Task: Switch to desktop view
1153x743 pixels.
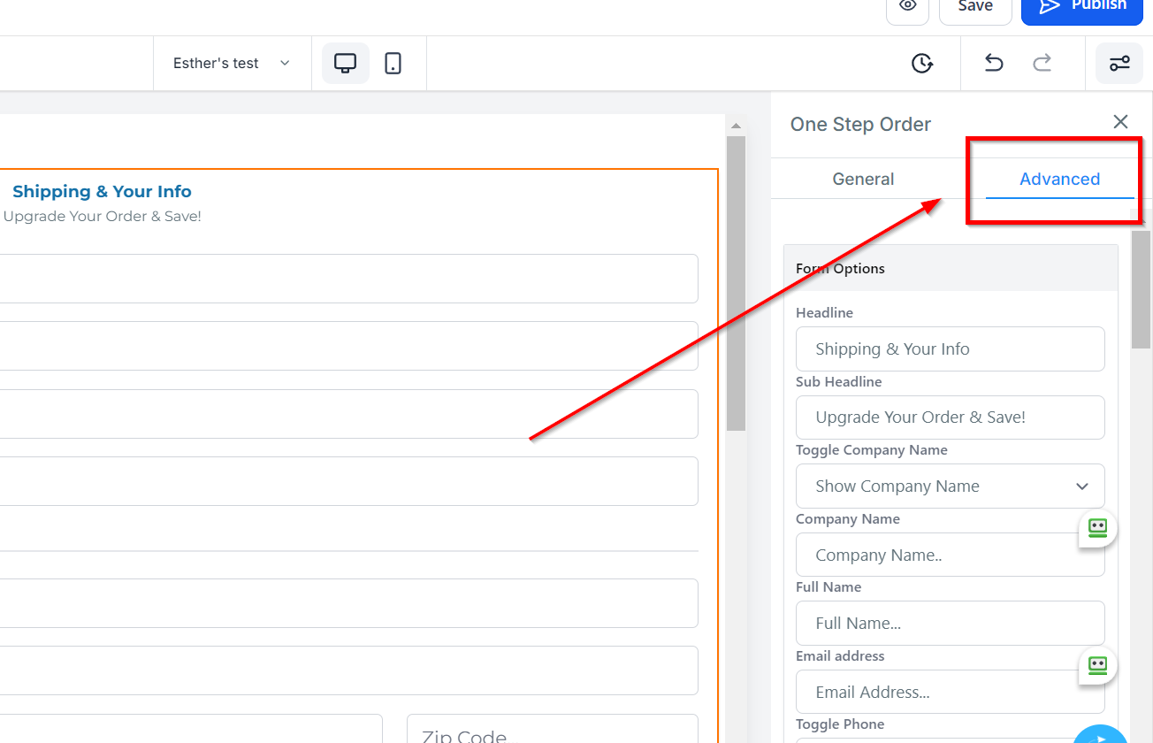Action: [x=346, y=63]
